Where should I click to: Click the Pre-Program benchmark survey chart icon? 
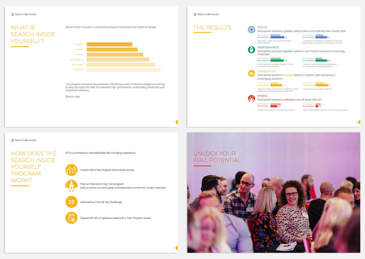[71, 170]
